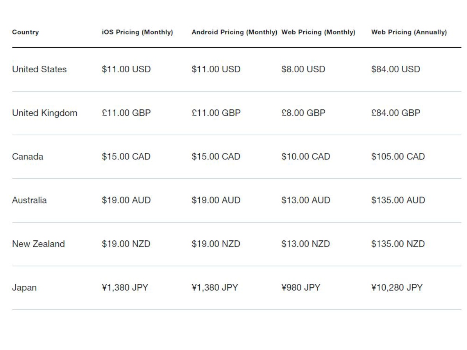The image size is (467, 350).
Task: Click the $105.00 CAD annual price
Action: (x=398, y=157)
